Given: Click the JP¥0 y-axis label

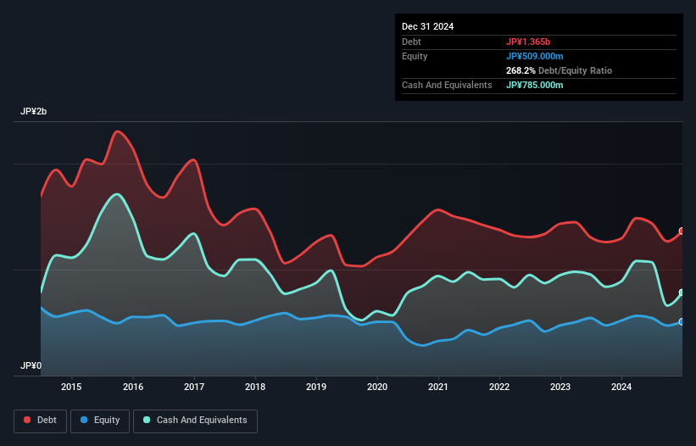Looking at the screenshot, I should coord(31,365).
